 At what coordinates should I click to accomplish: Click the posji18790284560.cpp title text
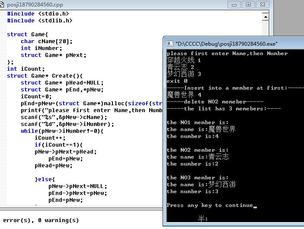[35, 5]
